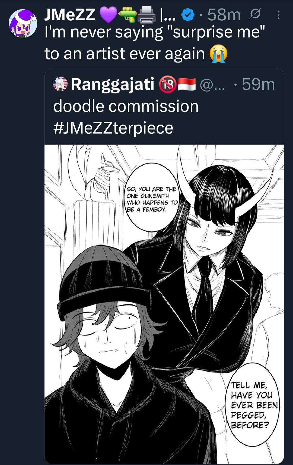Click the 59m quoted tweet timestamp
Viewport: 293px width, 465px height.
(x=258, y=84)
